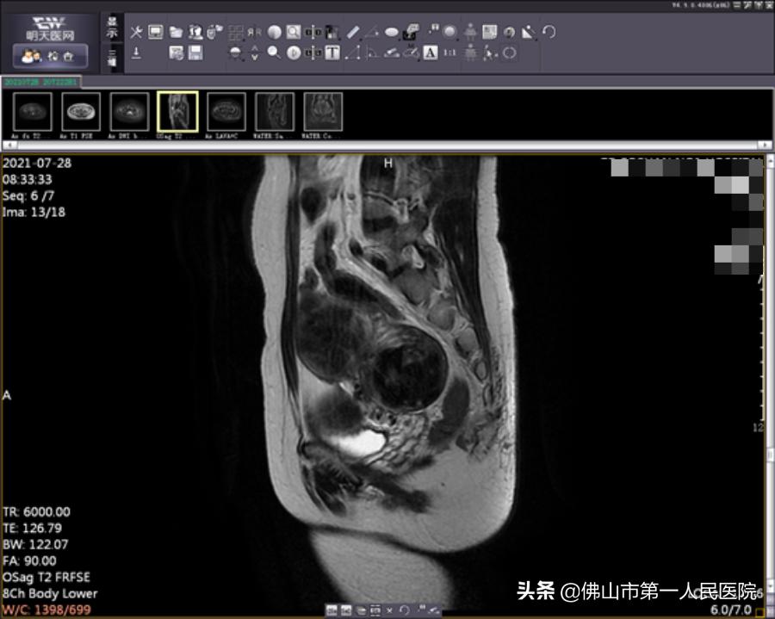
Task: Open the Ax T1 FSE thumbnail
Action: [x=81, y=112]
